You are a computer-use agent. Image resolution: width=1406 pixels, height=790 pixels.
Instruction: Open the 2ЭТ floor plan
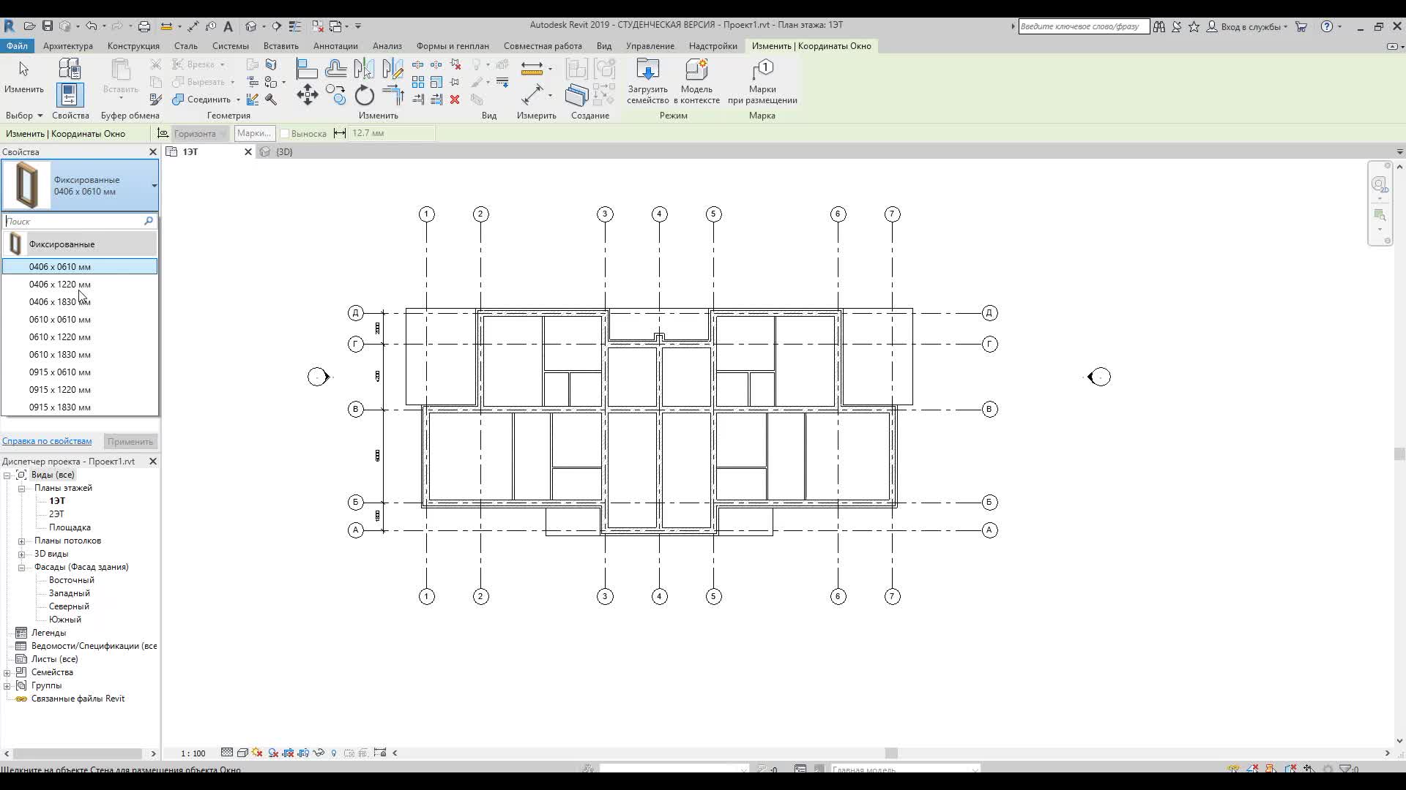tap(56, 515)
